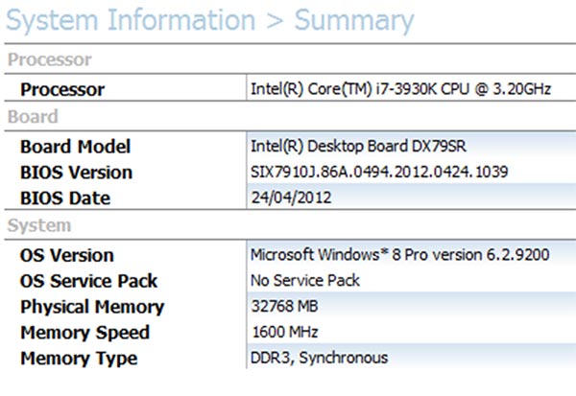
Task: Click the 1600 MHz memory speed value
Action: tap(283, 333)
